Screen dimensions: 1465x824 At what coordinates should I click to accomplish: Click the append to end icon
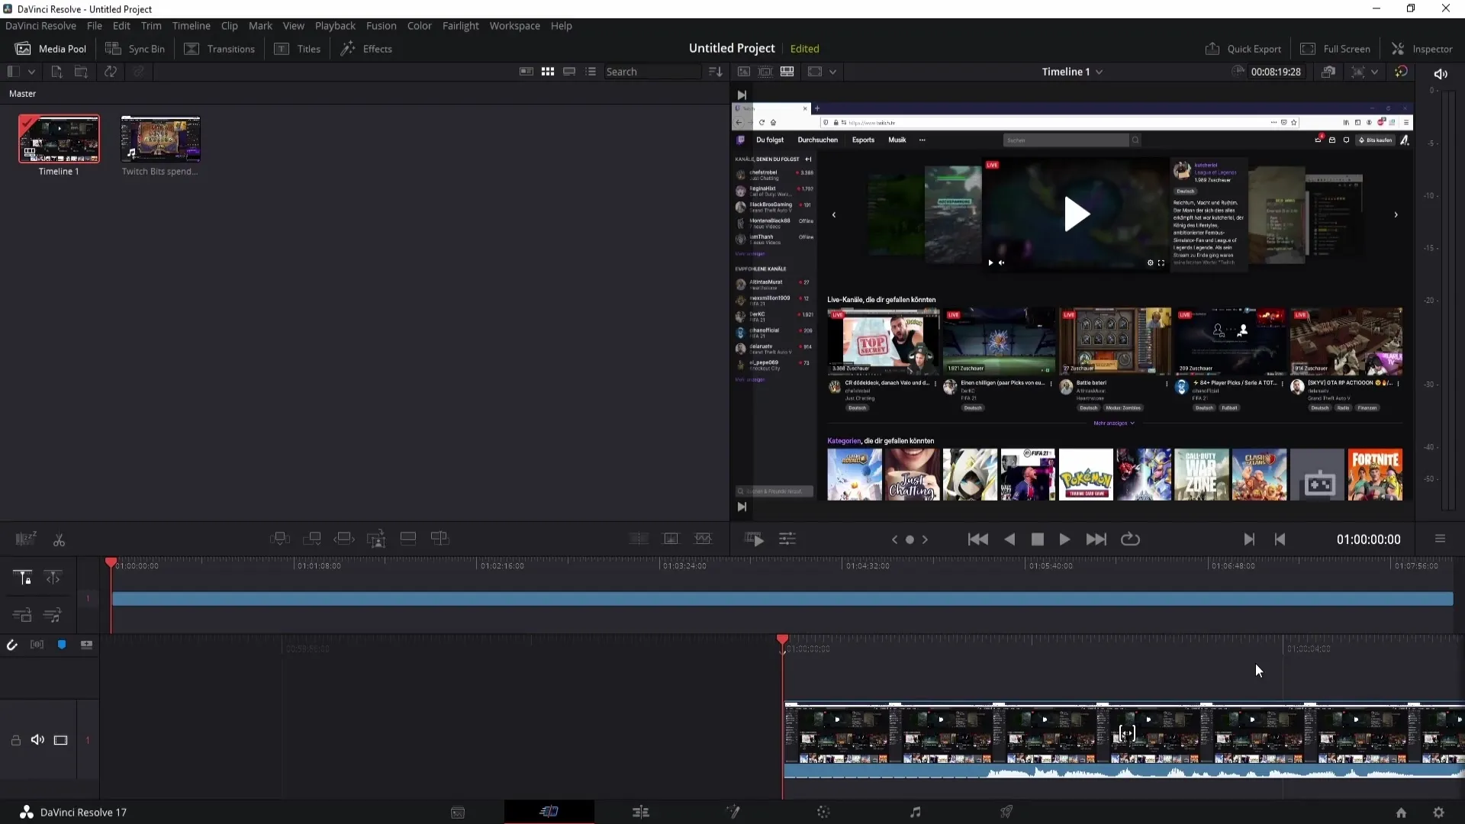(312, 539)
